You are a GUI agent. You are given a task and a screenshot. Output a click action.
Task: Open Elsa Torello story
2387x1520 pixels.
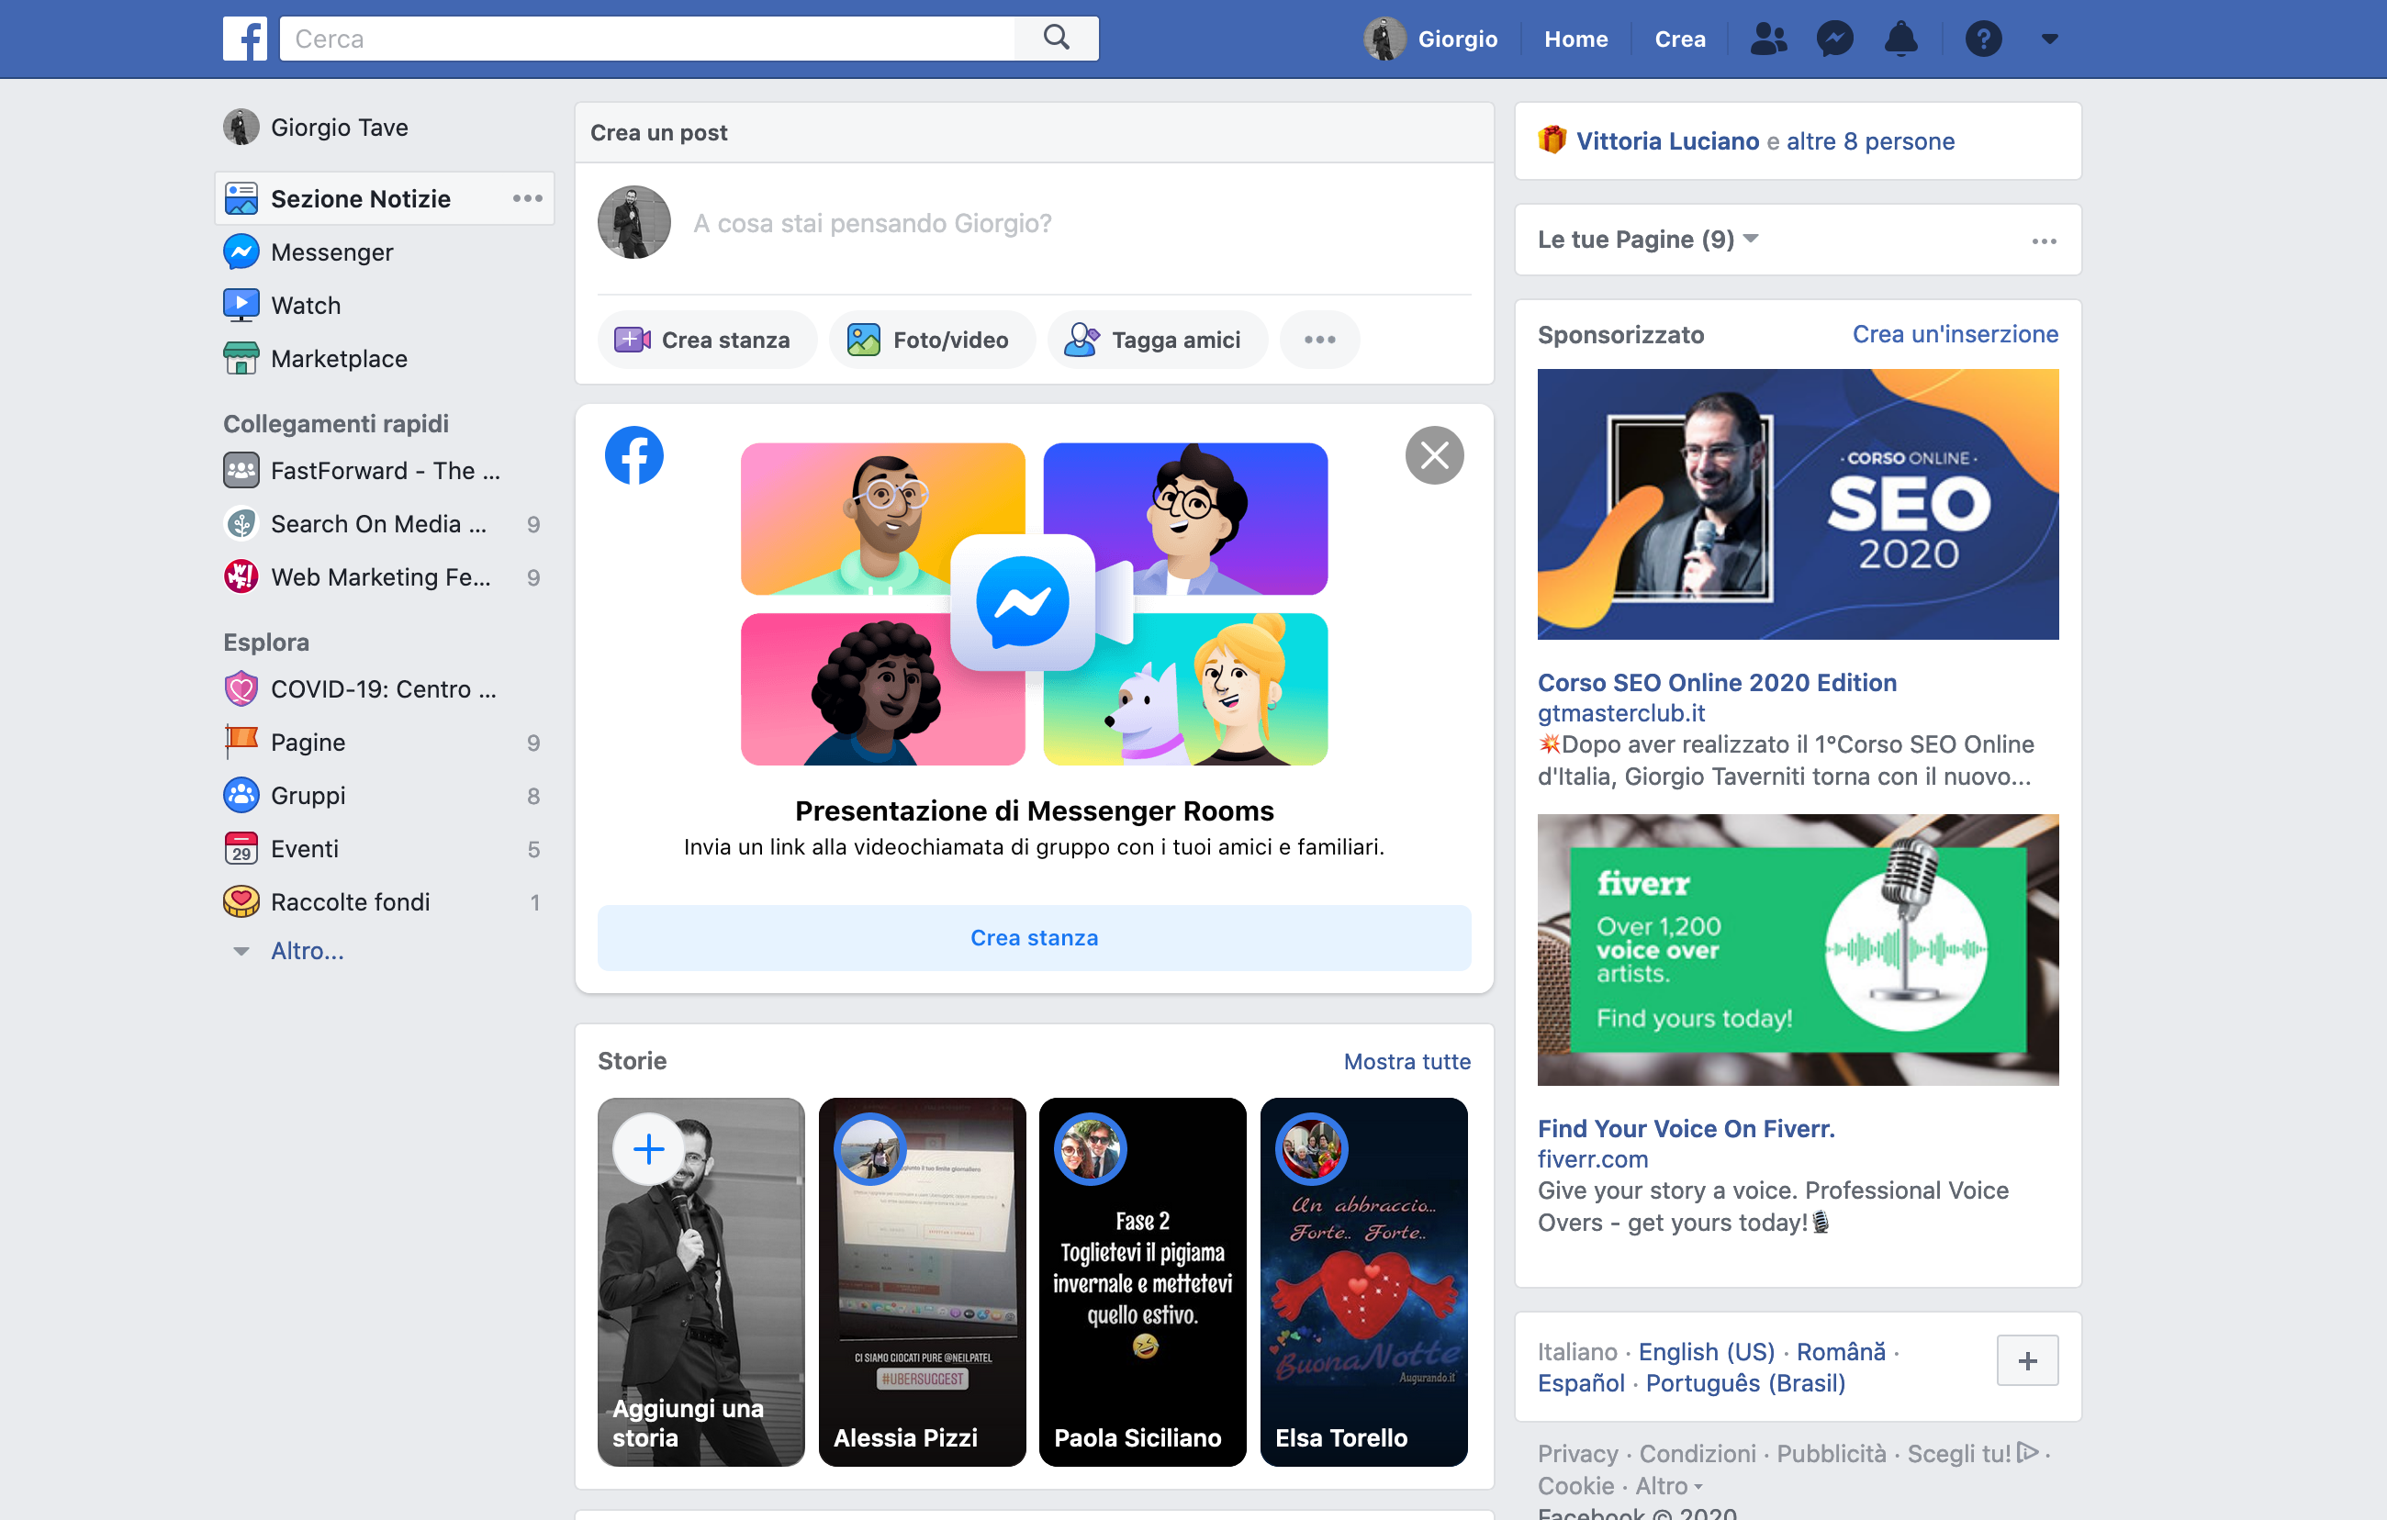click(x=1363, y=1281)
